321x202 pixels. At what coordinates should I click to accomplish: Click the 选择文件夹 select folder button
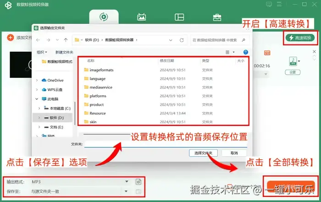click(x=203, y=153)
